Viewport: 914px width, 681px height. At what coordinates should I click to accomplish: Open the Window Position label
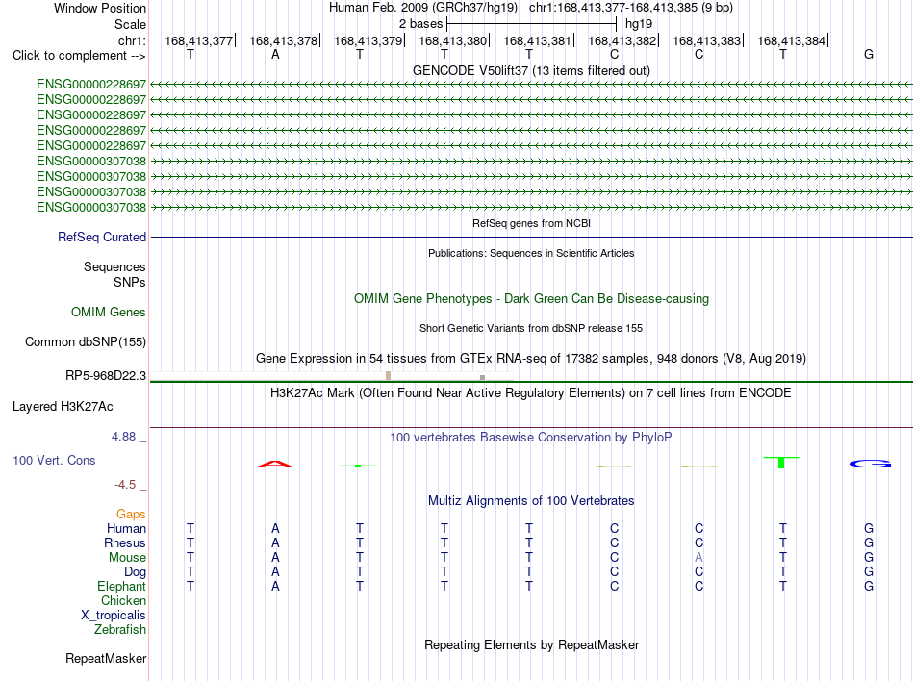(x=100, y=8)
